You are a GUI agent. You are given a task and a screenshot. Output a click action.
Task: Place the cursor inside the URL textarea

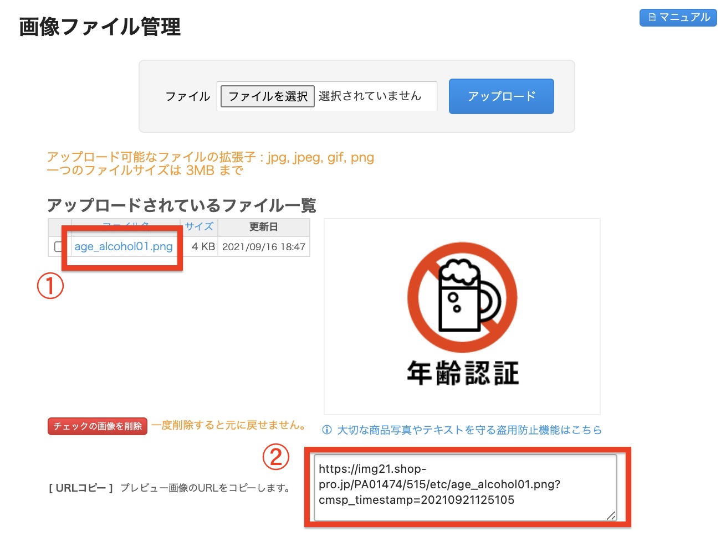click(466, 486)
